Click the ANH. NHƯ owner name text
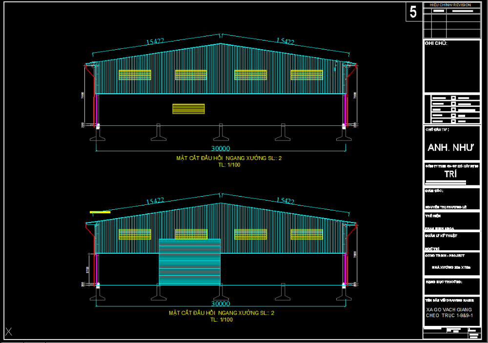488x343 pixels. (450, 147)
